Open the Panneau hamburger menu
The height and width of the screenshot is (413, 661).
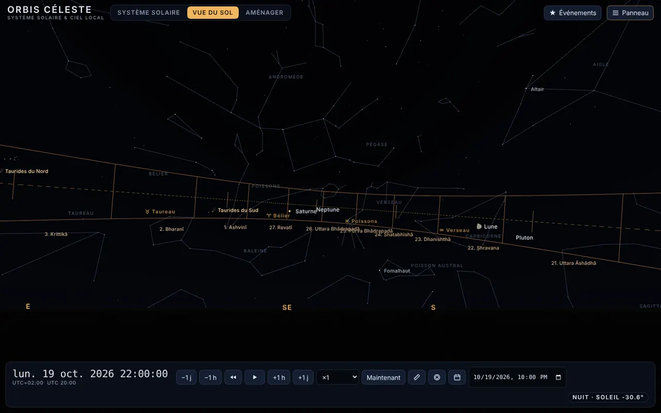[x=630, y=13]
